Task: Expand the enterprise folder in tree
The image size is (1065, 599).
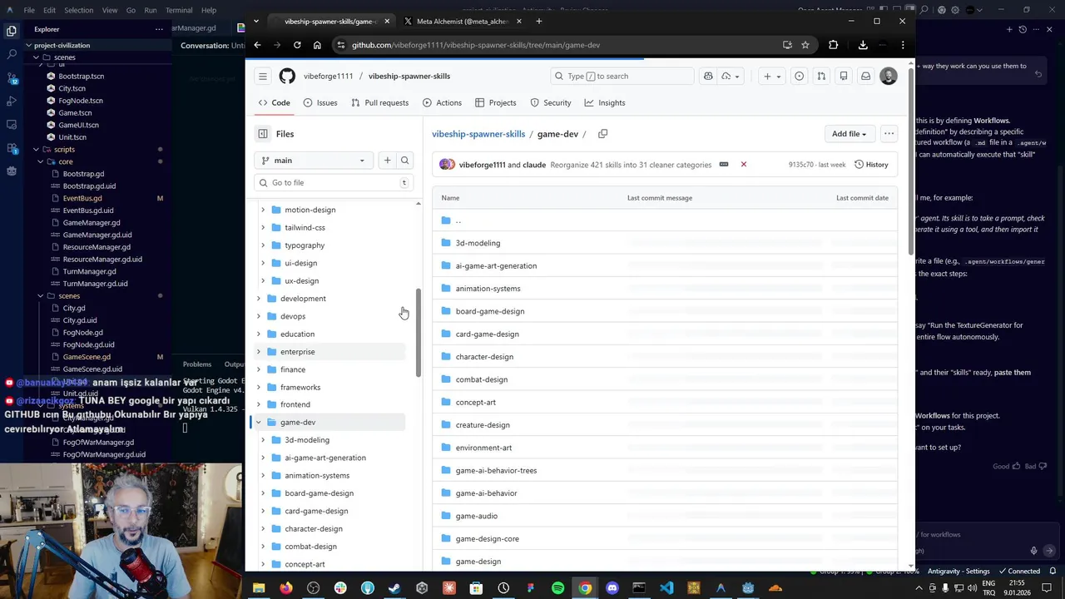Action: pos(258,352)
